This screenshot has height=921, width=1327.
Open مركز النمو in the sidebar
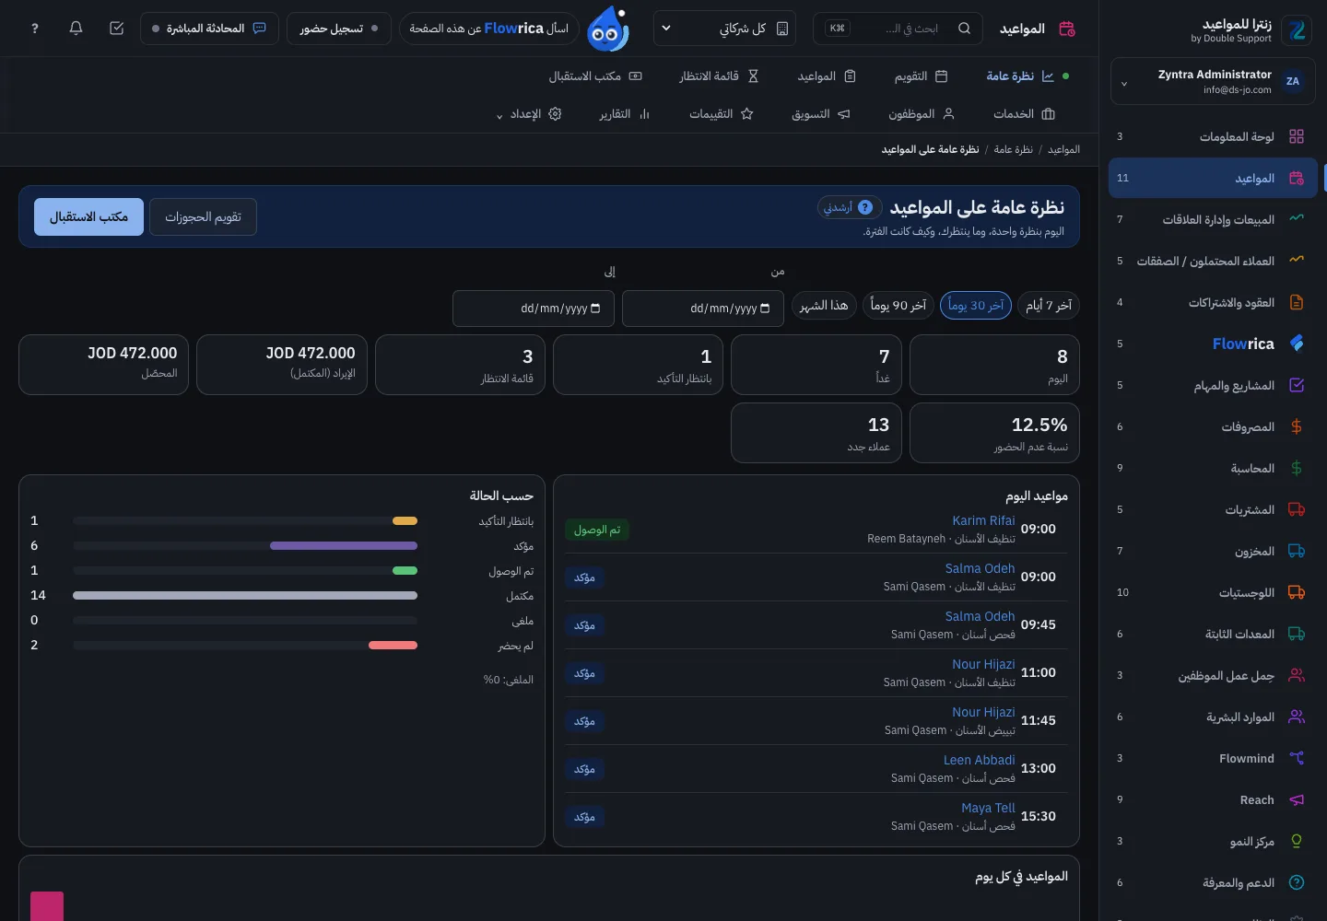(x=1212, y=841)
